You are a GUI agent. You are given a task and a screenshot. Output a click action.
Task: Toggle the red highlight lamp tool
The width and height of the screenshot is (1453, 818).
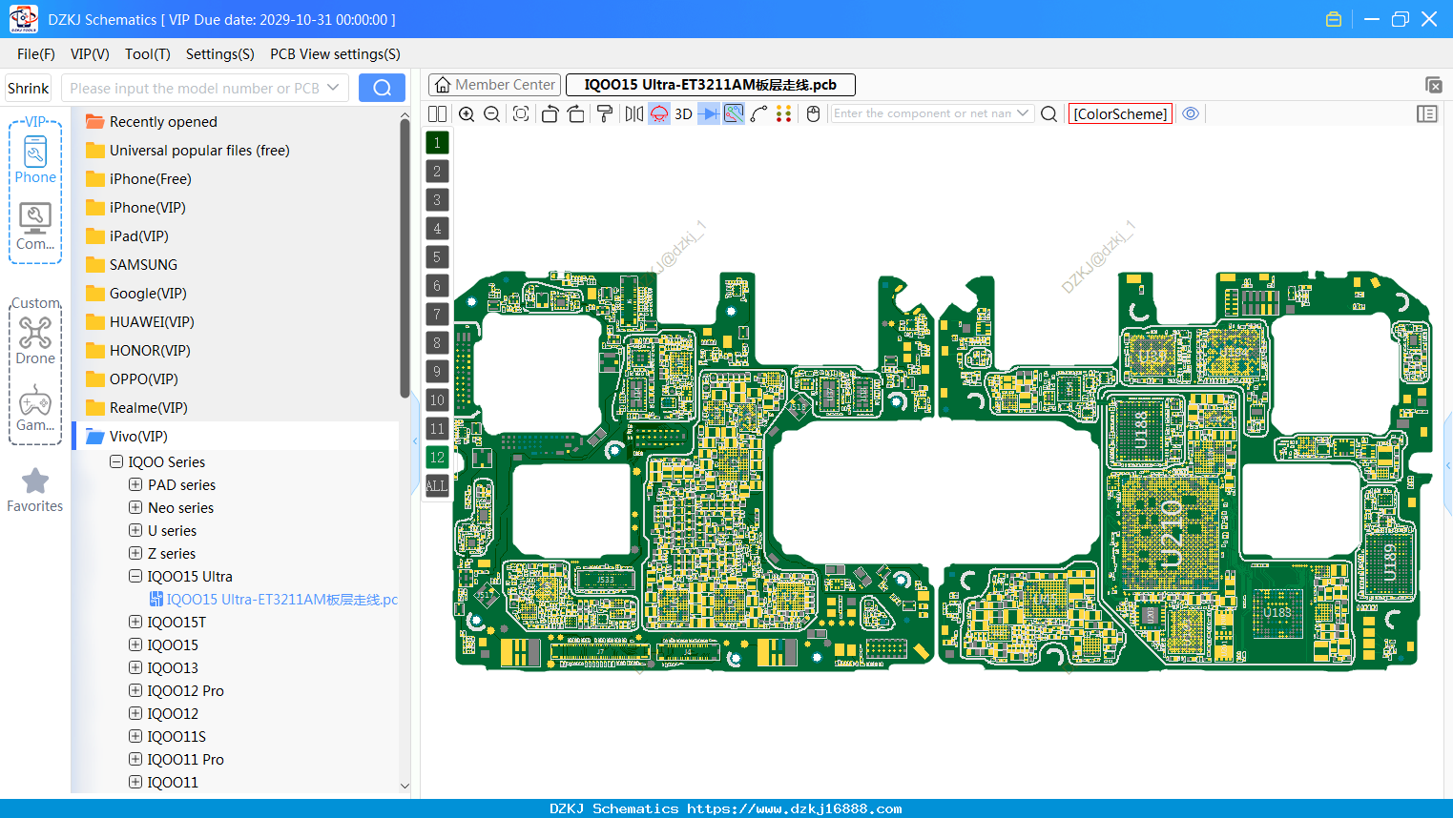(x=659, y=114)
